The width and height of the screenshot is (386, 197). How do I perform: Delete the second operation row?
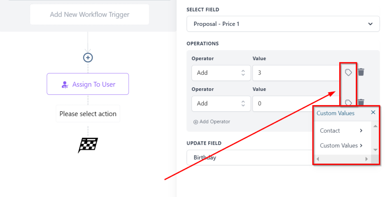point(361,102)
